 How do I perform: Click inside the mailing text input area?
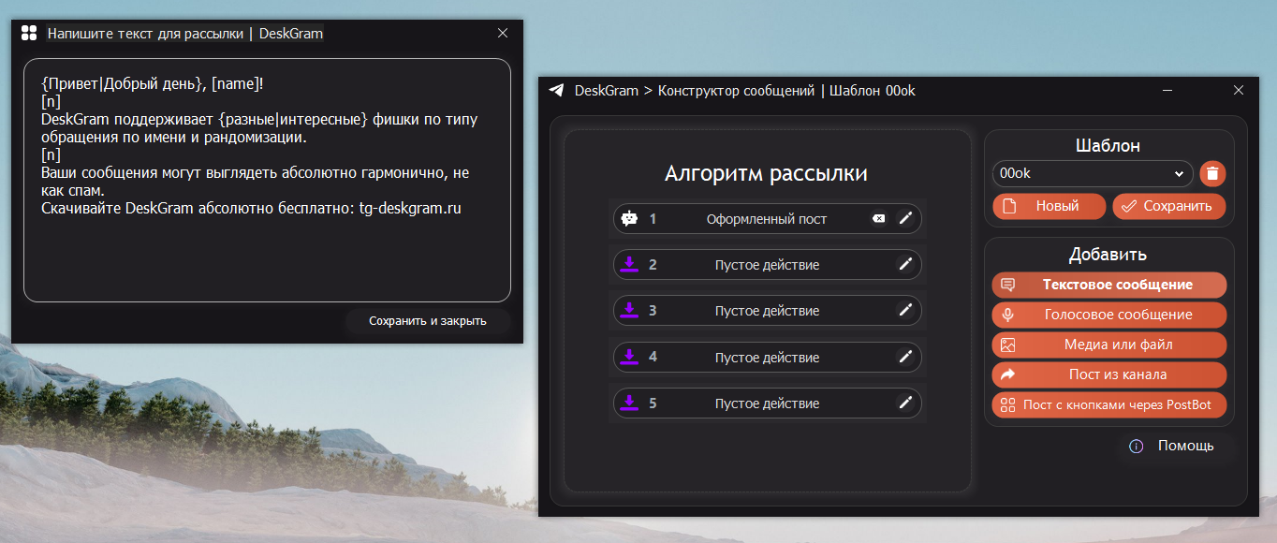(267, 253)
